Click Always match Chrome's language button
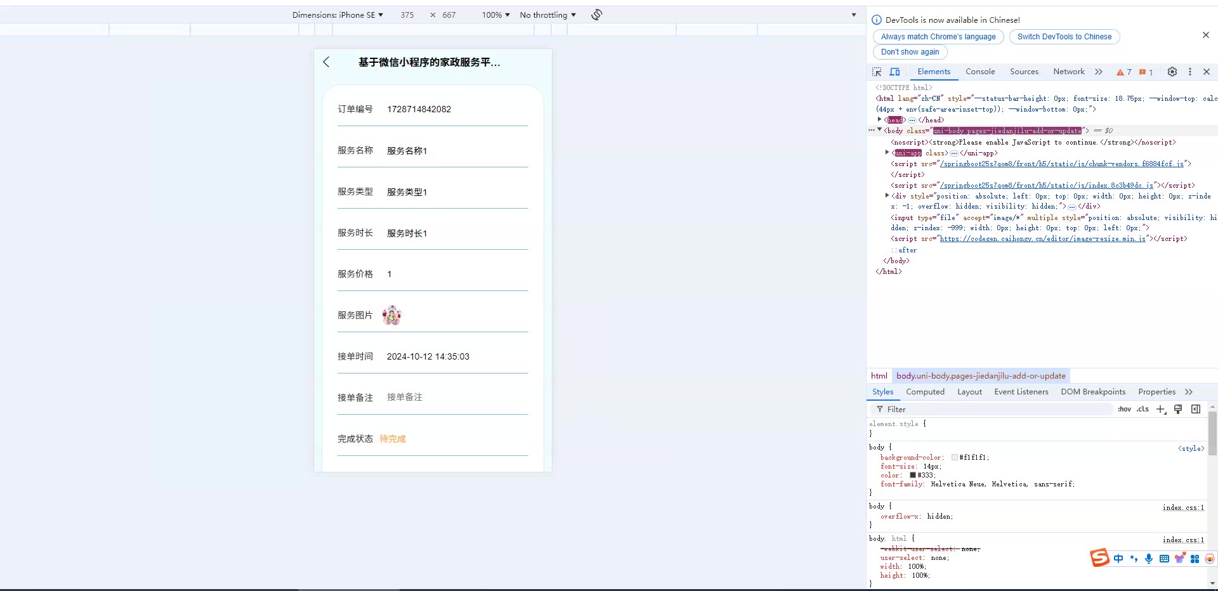The height and width of the screenshot is (591, 1218). (938, 37)
